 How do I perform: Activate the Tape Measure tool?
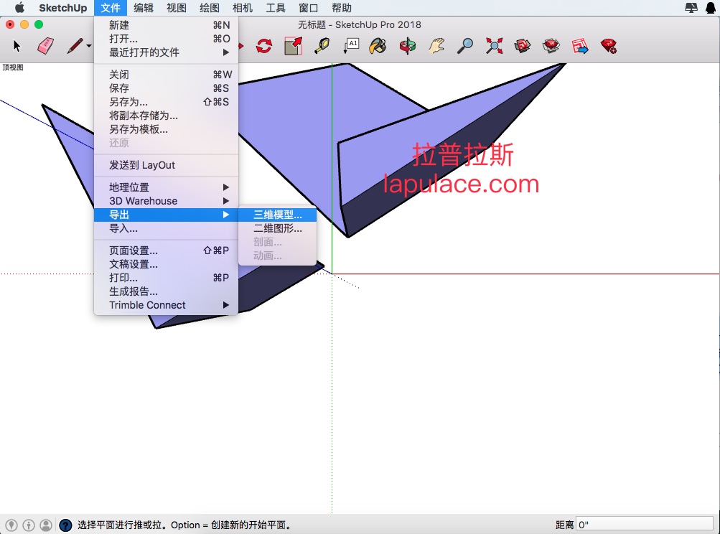pyautogui.click(x=322, y=46)
